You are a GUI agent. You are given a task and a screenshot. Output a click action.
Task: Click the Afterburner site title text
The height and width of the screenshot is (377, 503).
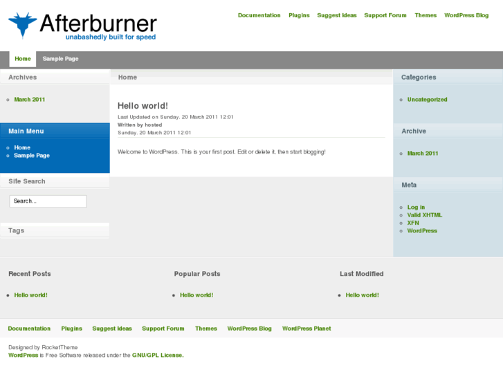pos(98,23)
